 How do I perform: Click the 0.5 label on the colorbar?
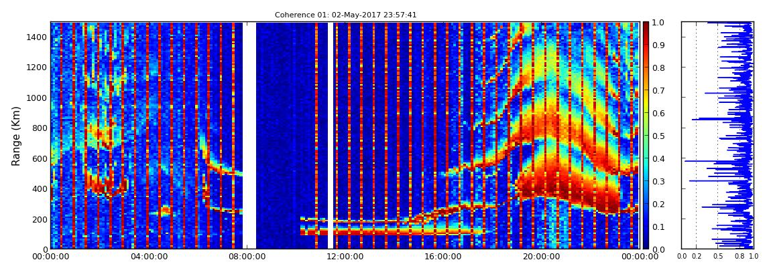658,136
